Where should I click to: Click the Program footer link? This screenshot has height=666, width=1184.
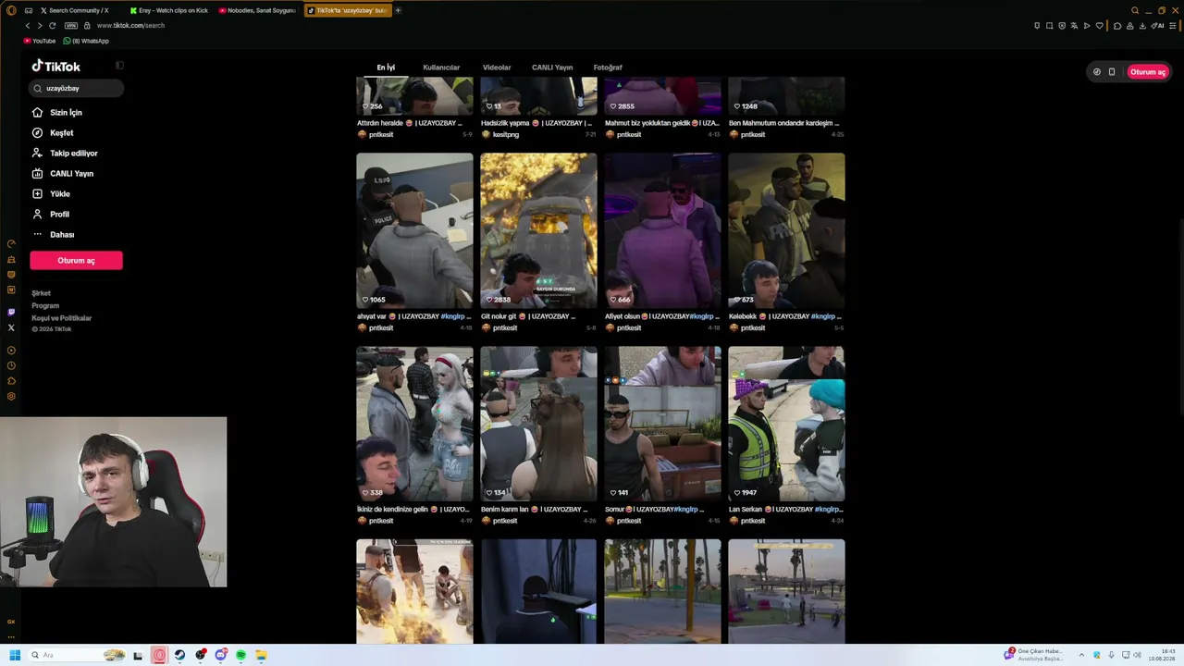click(45, 305)
